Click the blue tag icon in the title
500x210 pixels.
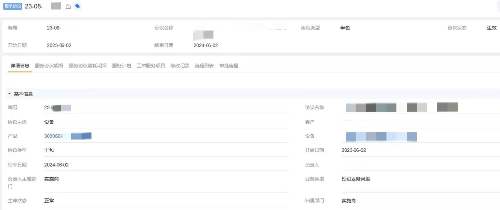click(77, 6)
